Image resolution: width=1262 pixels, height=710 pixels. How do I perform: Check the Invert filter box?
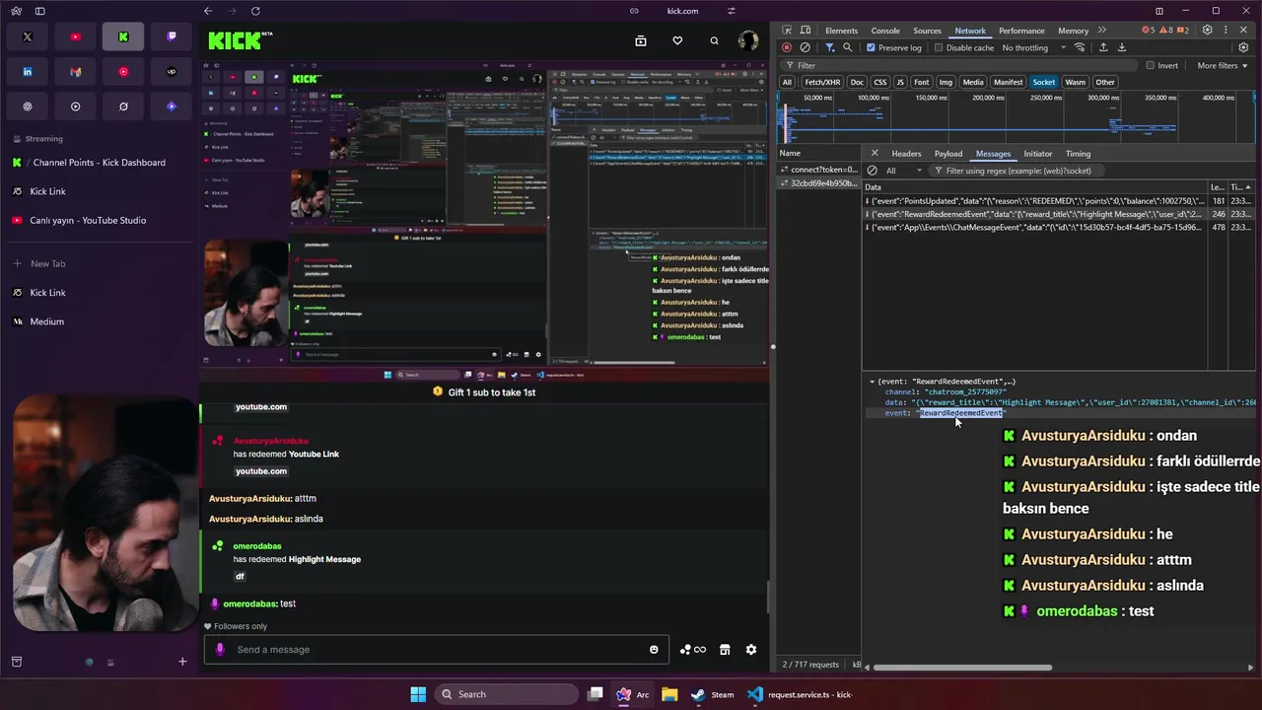(x=1150, y=65)
